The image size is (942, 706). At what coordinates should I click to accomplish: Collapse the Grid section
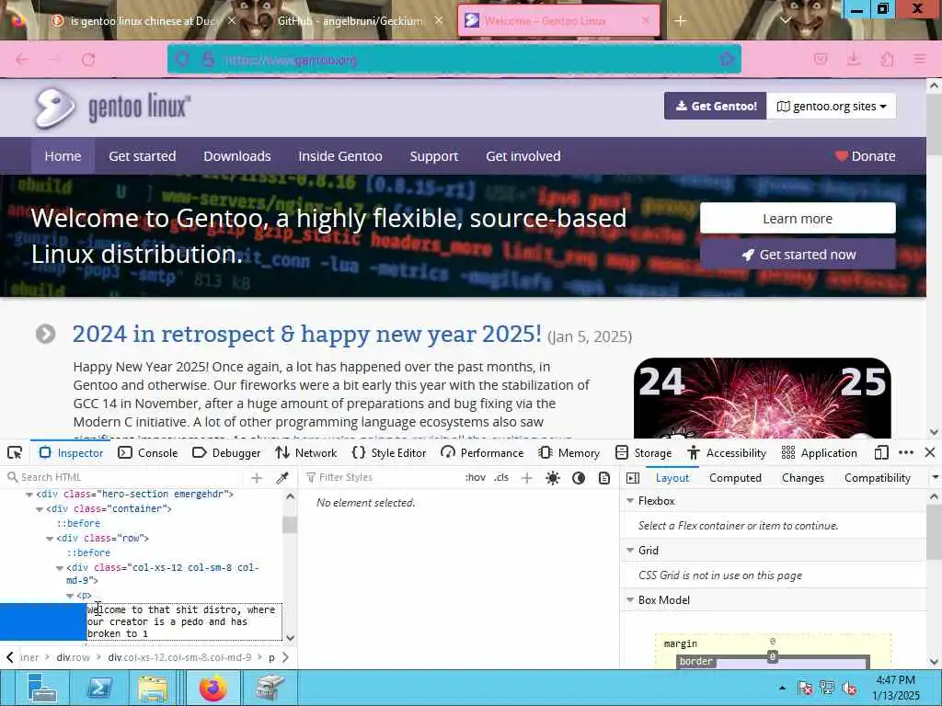click(630, 550)
